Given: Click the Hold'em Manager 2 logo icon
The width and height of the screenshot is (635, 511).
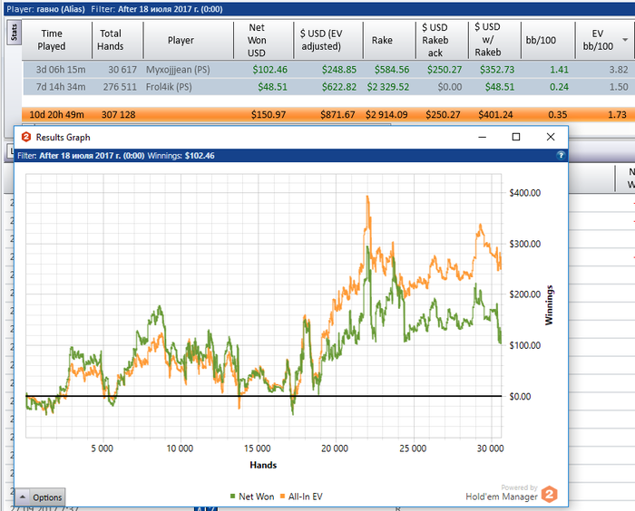Looking at the screenshot, I should pos(549,495).
